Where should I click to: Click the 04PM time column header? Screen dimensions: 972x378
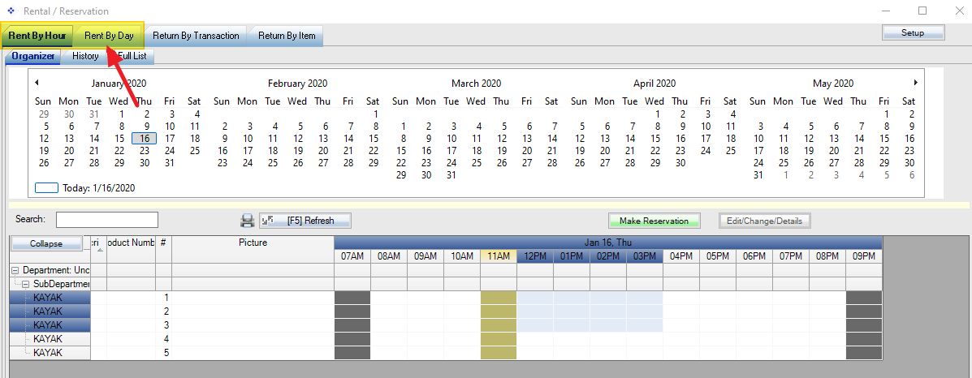click(681, 256)
